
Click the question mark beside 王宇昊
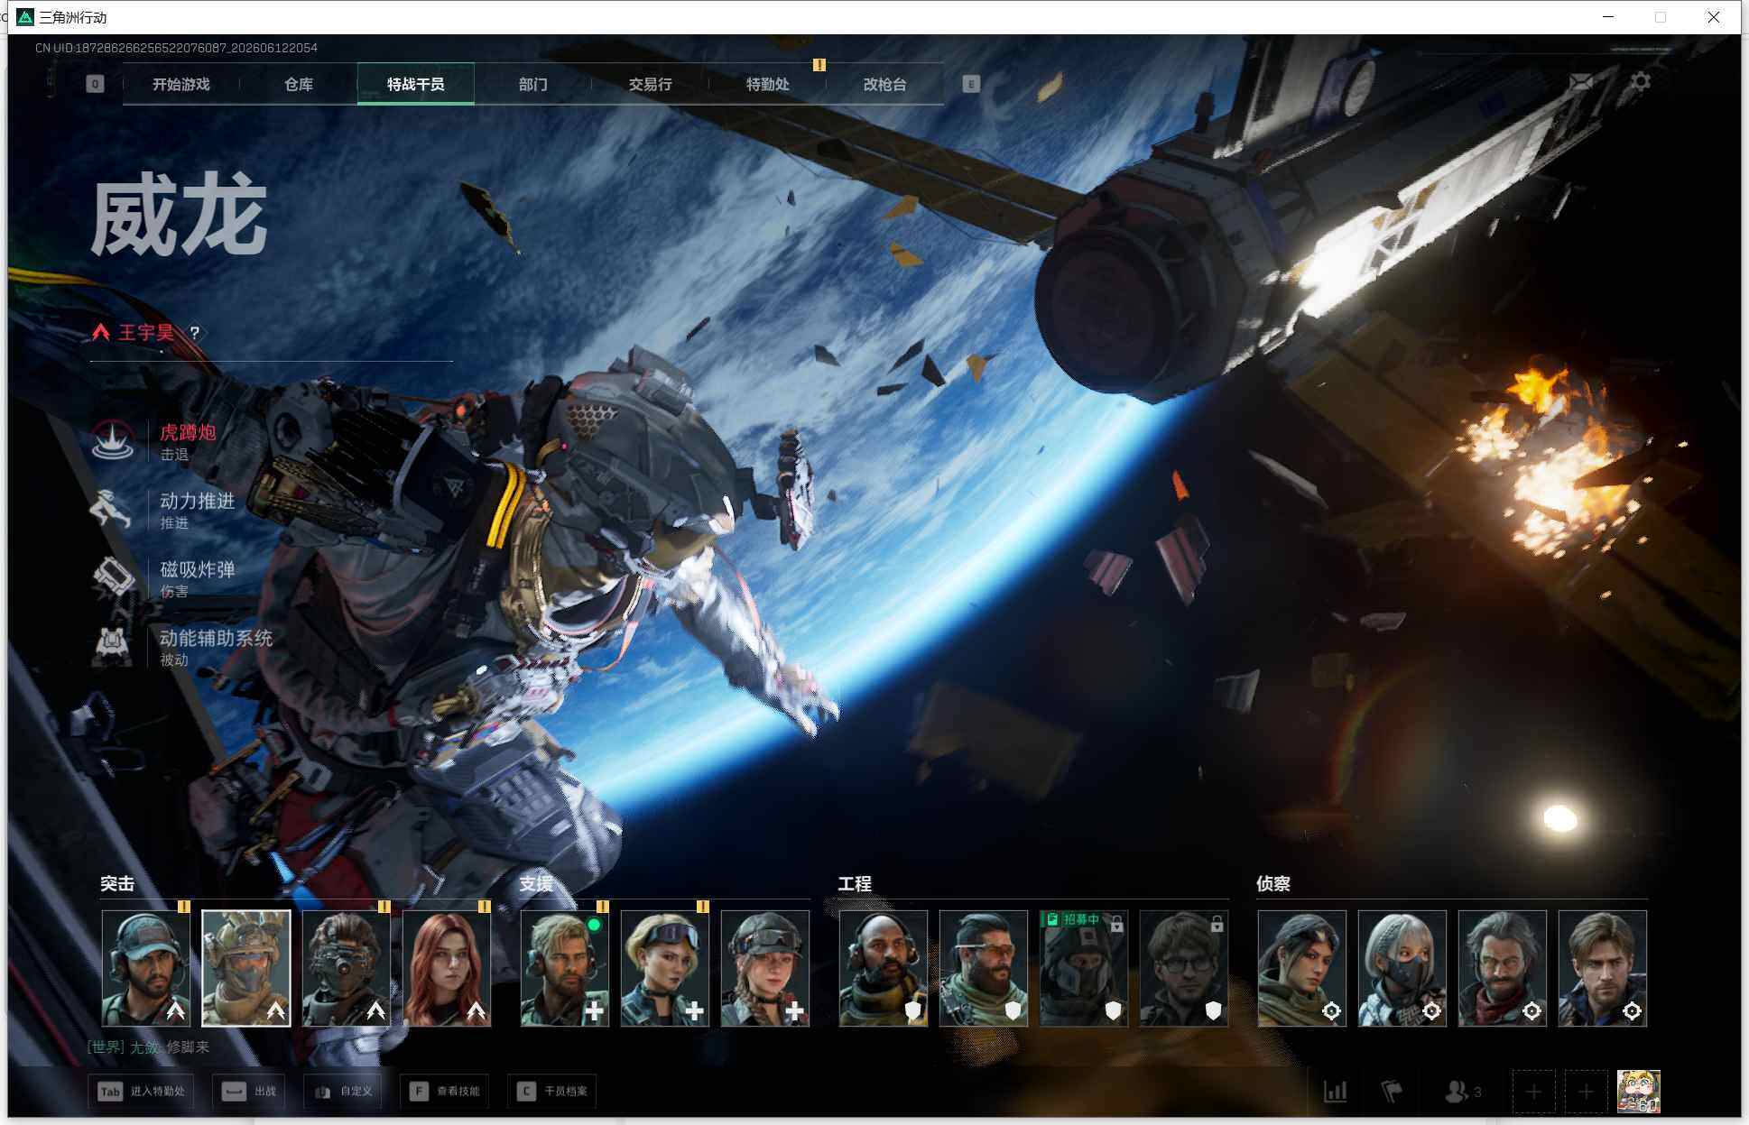point(194,333)
